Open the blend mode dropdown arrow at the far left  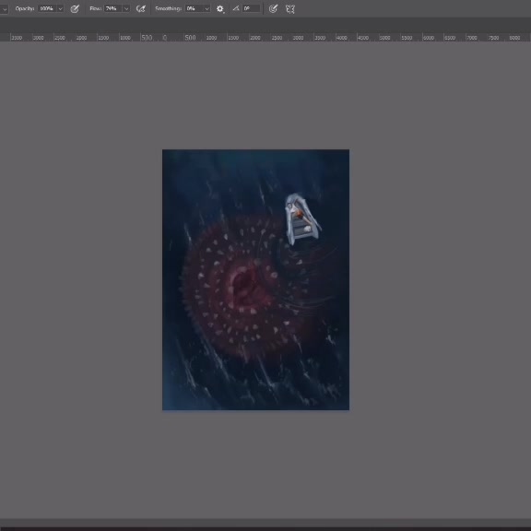[5, 9]
